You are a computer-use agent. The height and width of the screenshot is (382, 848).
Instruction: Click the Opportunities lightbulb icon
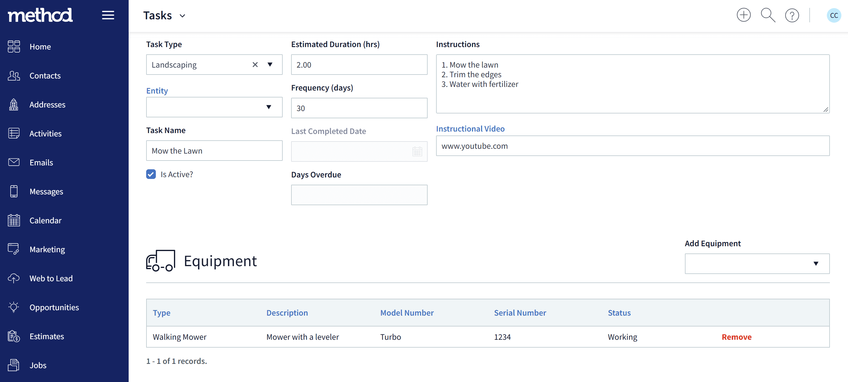coord(14,307)
